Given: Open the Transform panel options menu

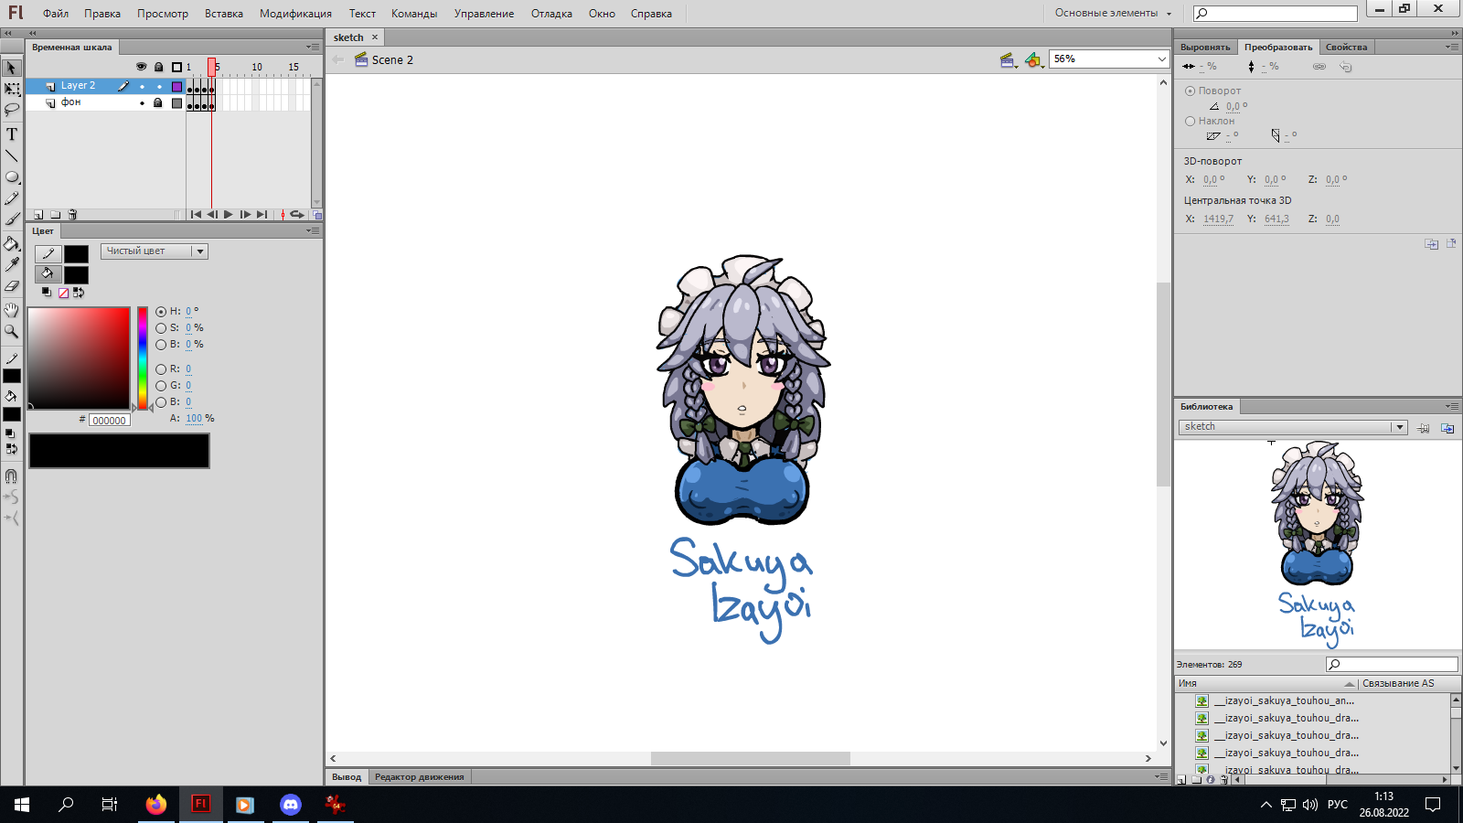Looking at the screenshot, I should [1451, 47].
